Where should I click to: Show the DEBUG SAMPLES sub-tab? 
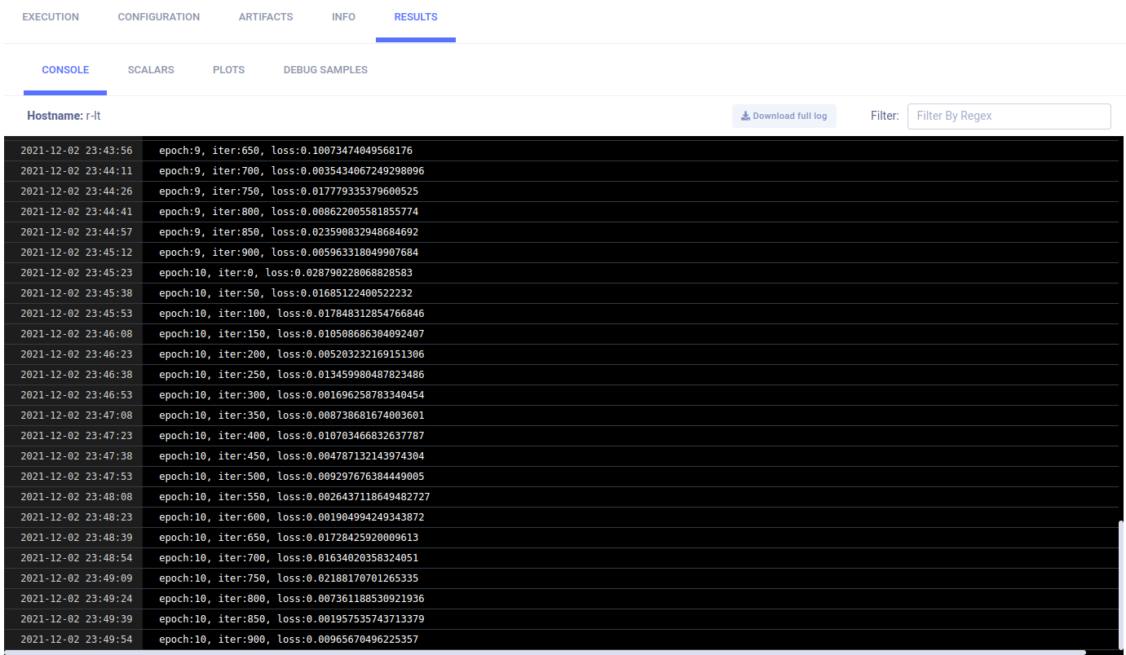click(x=325, y=70)
